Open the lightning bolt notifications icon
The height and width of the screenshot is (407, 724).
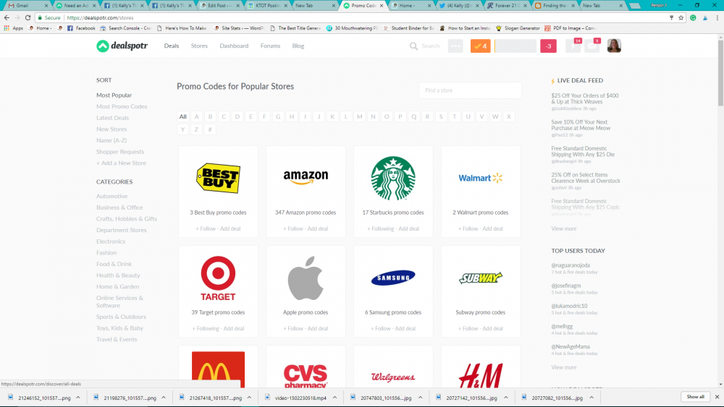click(x=573, y=46)
